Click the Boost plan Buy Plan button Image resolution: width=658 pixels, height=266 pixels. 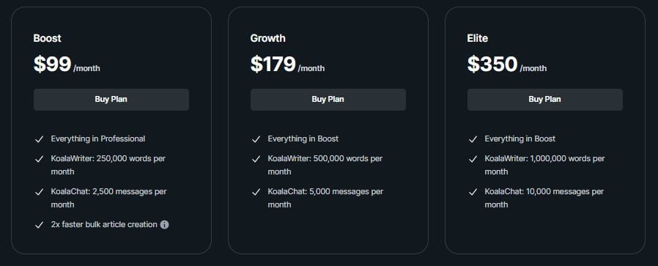tap(111, 100)
